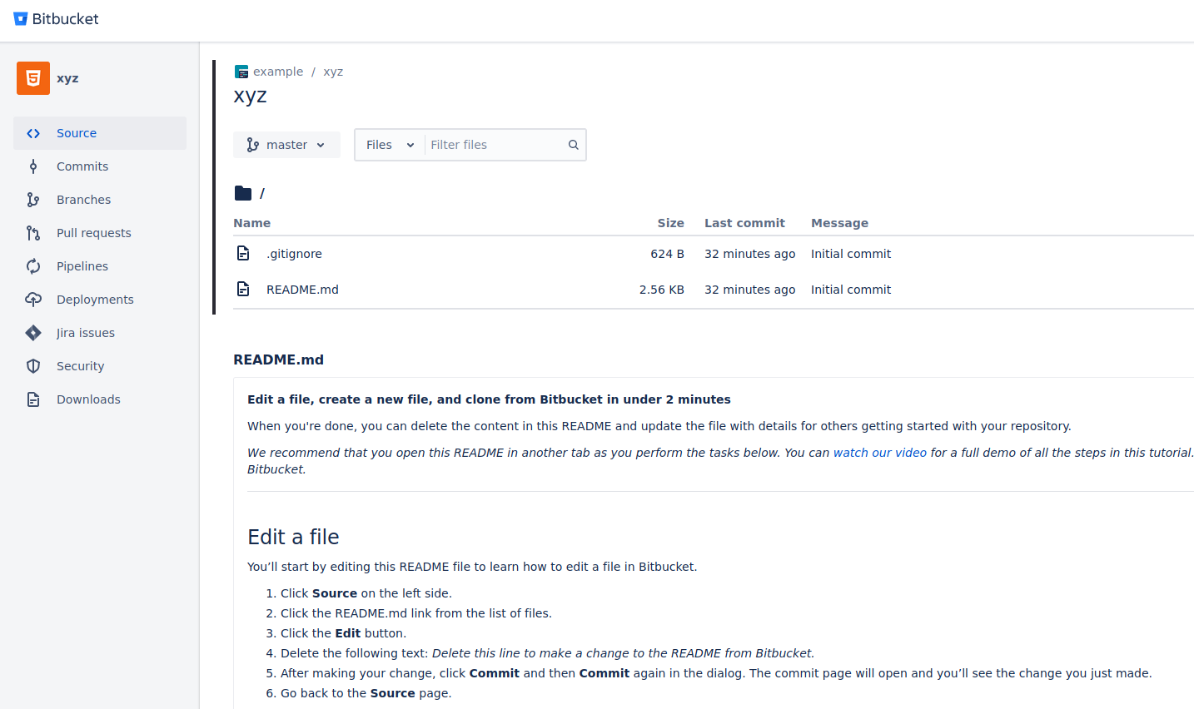Click the 624 B size value

(667, 254)
